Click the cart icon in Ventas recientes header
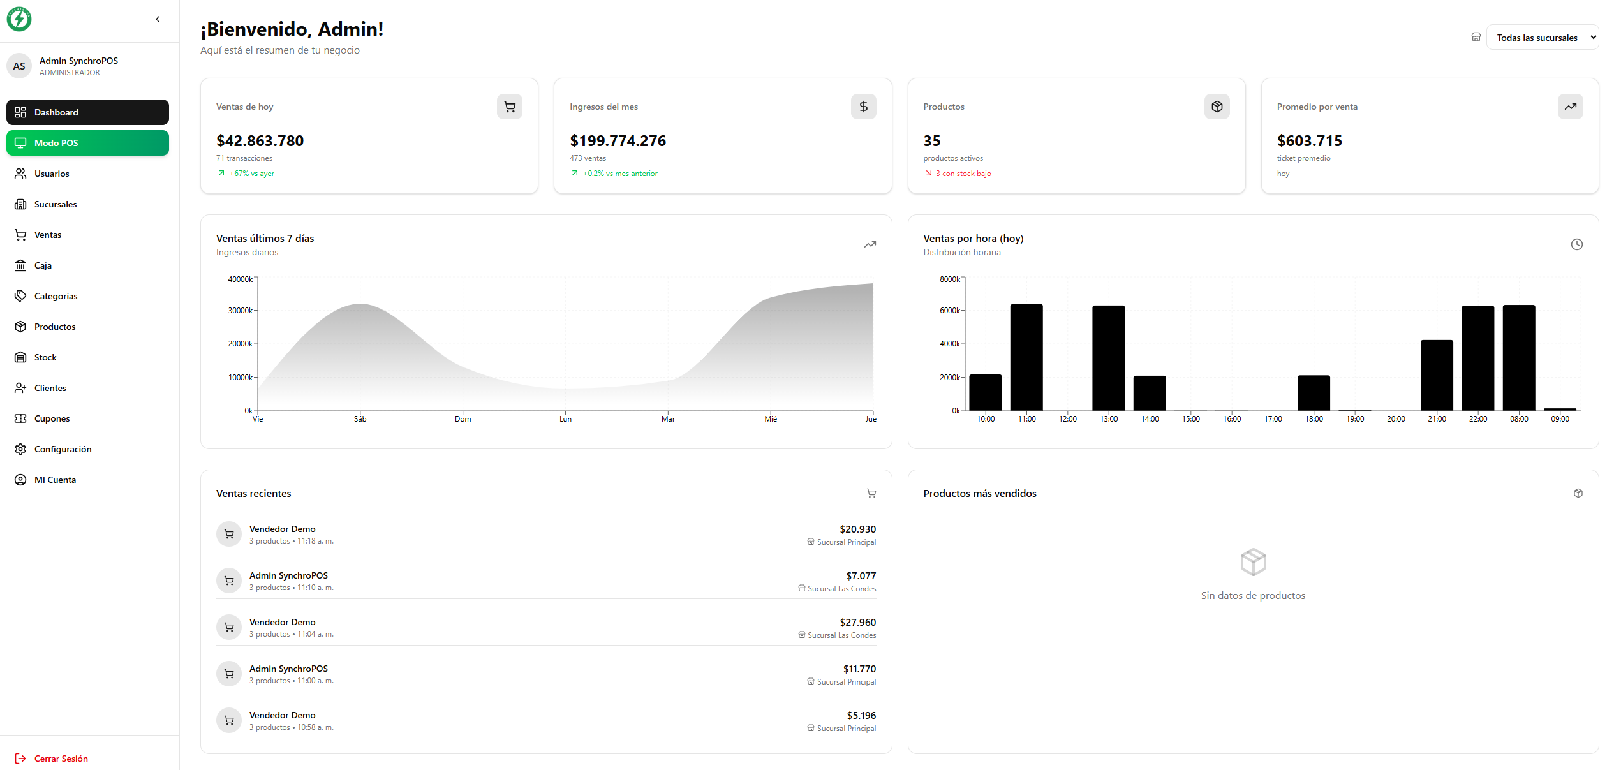Screen dimensions: 1614x770 tap(871, 493)
